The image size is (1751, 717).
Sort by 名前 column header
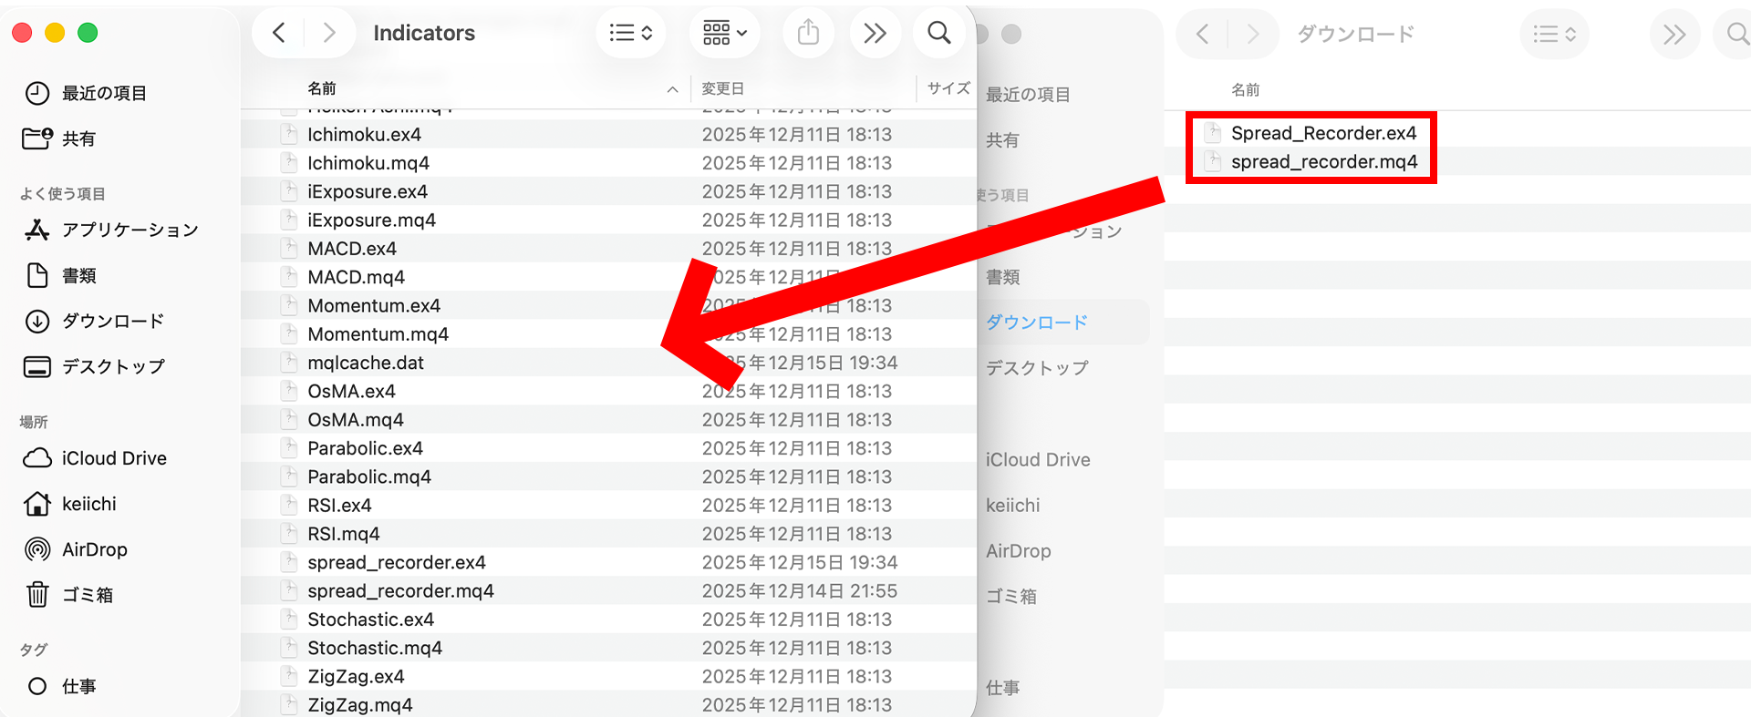click(322, 88)
